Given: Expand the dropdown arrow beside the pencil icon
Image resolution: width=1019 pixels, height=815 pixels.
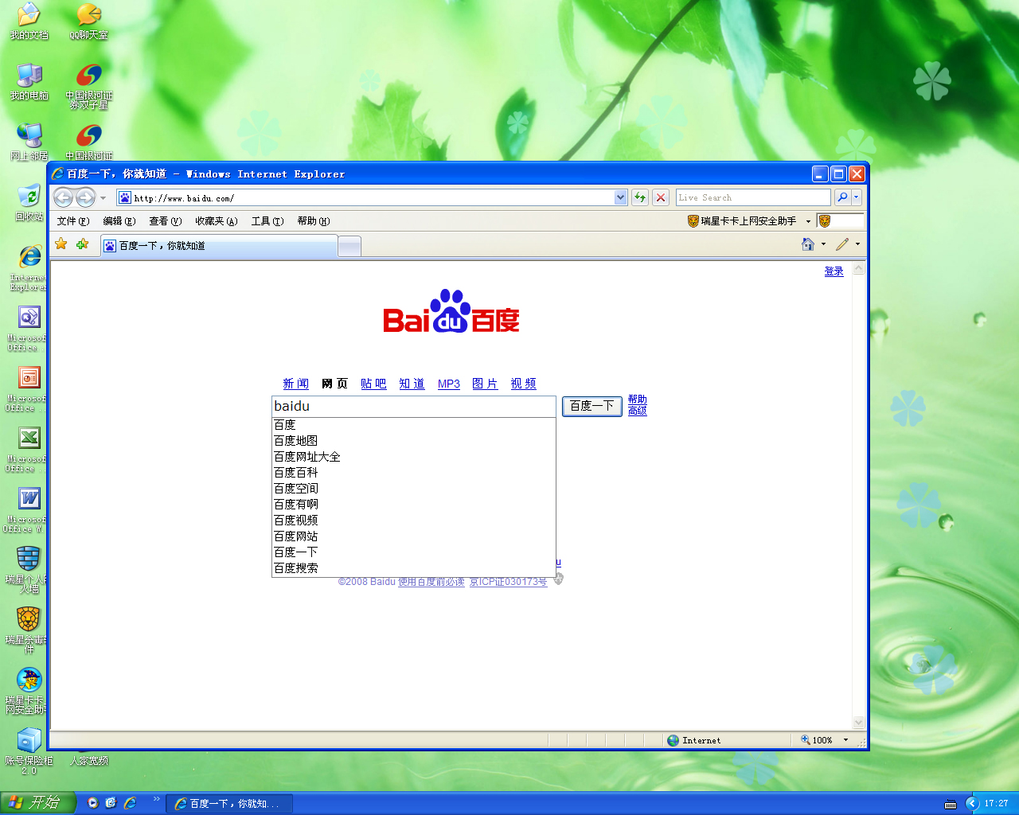Looking at the screenshot, I should 857,244.
